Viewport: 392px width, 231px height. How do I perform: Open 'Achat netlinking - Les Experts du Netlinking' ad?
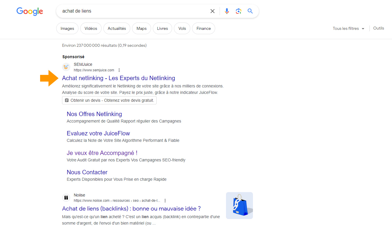point(119,78)
